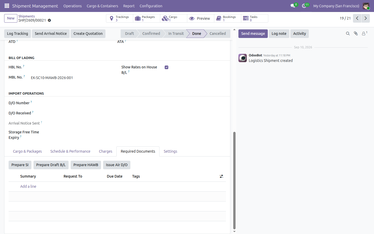Viewport: 374px width, 234px height.
Task: Attach files with the paperclip icon
Action: (356, 34)
